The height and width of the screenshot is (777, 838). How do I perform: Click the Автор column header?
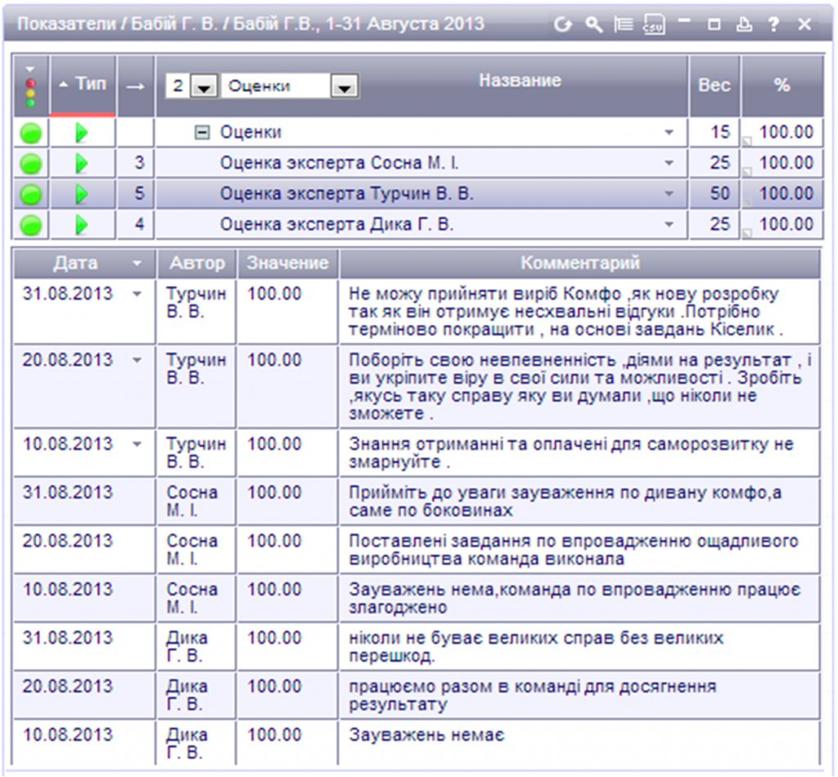(196, 263)
